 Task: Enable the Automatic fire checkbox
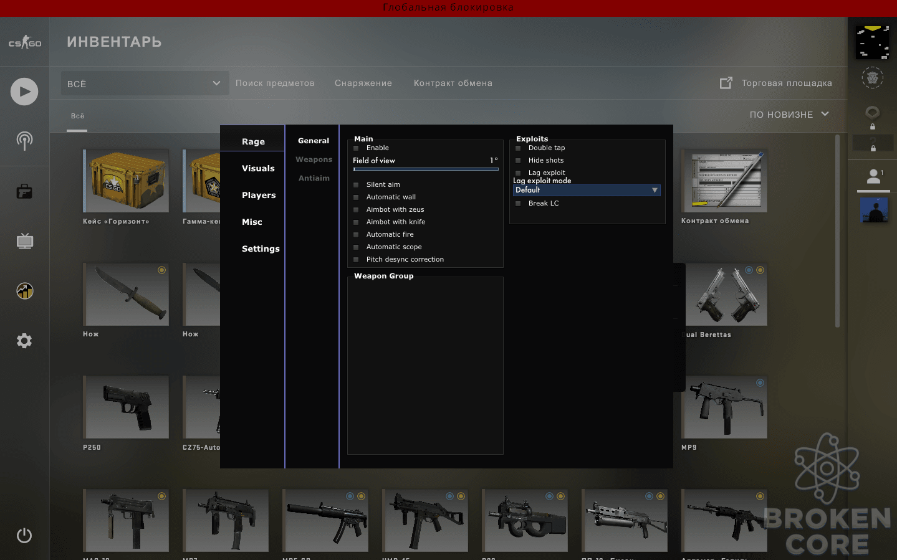tap(357, 235)
